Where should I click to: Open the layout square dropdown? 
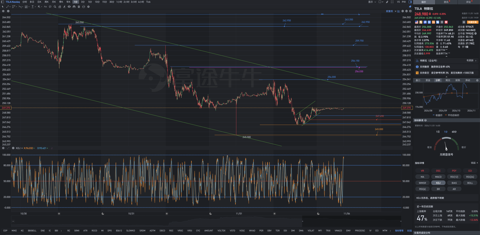click(381, 2)
